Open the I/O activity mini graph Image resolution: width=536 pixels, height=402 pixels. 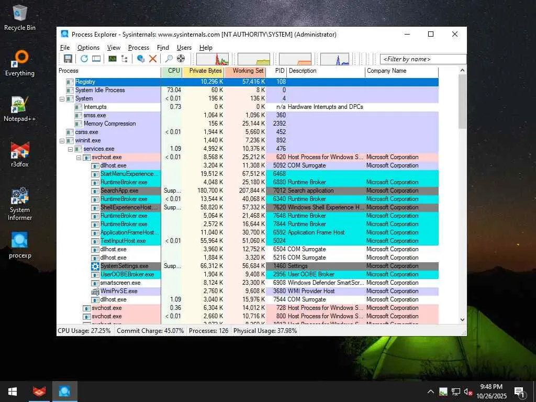pyautogui.click(x=334, y=59)
